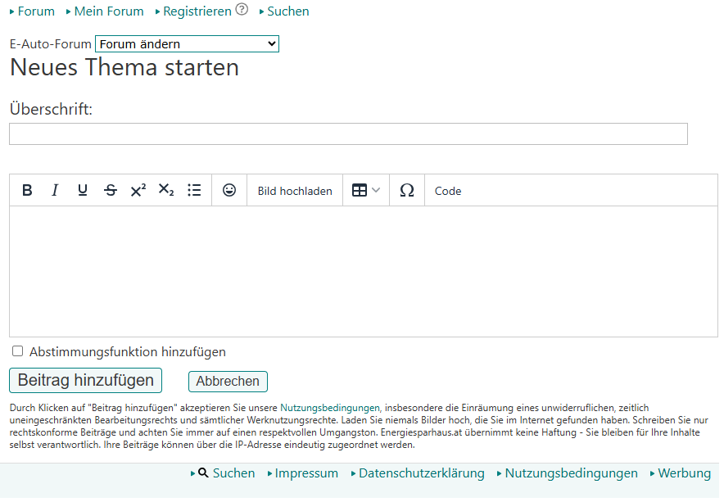Click the help icon beside Registrieren
The width and height of the screenshot is (724, 502).
[x=242, y=9]
